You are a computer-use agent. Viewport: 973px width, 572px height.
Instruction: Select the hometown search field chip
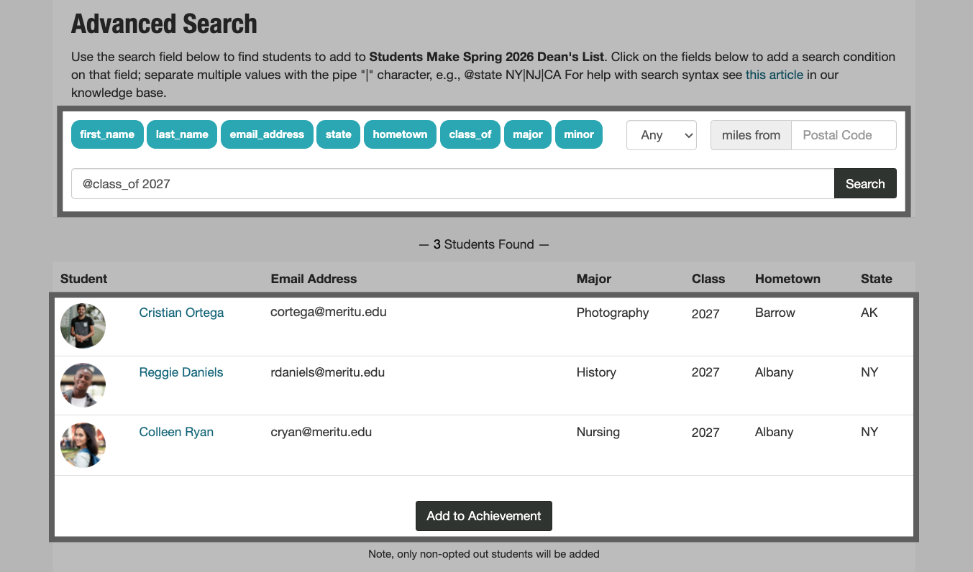click(400, 134)
